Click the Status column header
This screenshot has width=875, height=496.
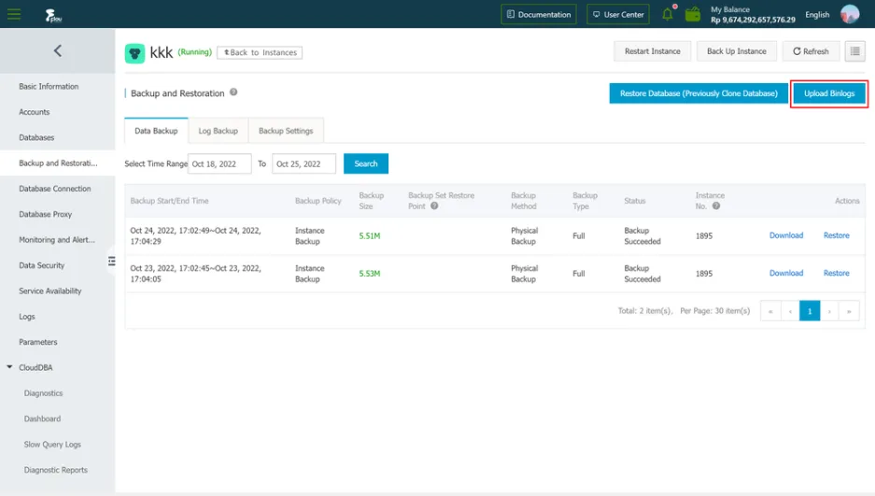coord(634,201)
